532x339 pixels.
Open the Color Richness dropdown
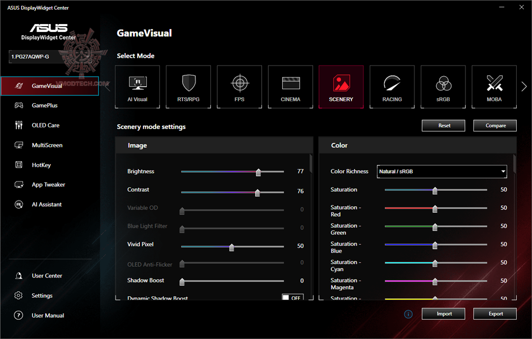pyautogui.click(x=442, y=171)
